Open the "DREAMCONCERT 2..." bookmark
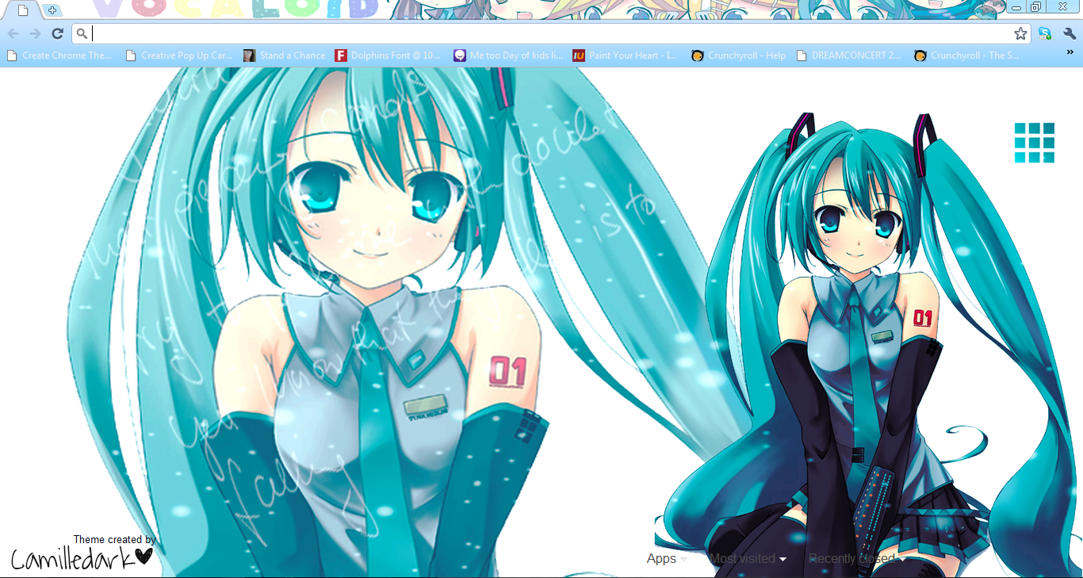 [849, 56]
